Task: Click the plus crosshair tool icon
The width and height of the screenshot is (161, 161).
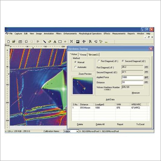Action: pyautogui.click(x=65, y=42)
